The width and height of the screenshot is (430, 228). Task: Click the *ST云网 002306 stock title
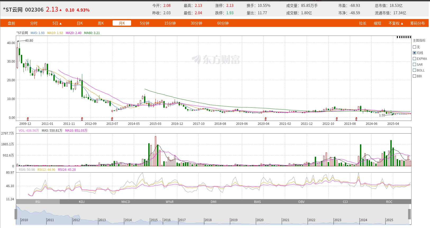[23, 10]
